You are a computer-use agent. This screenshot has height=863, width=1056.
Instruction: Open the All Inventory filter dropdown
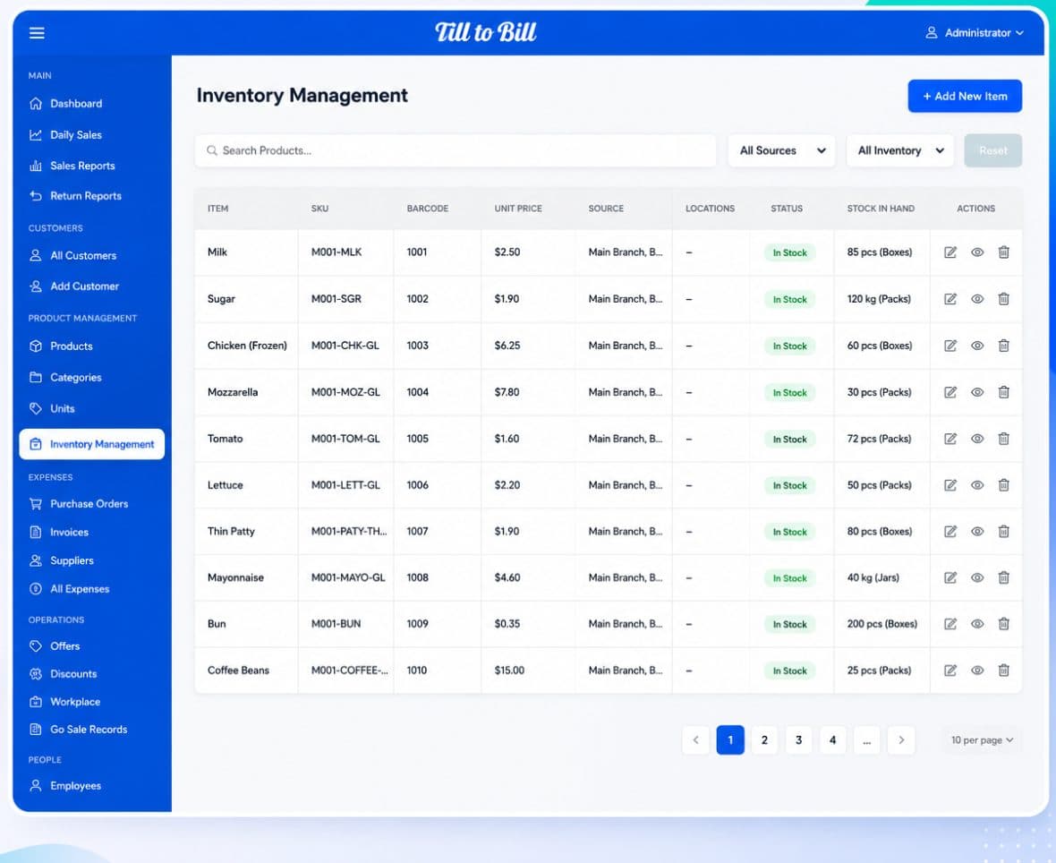[x=899, y=151]
